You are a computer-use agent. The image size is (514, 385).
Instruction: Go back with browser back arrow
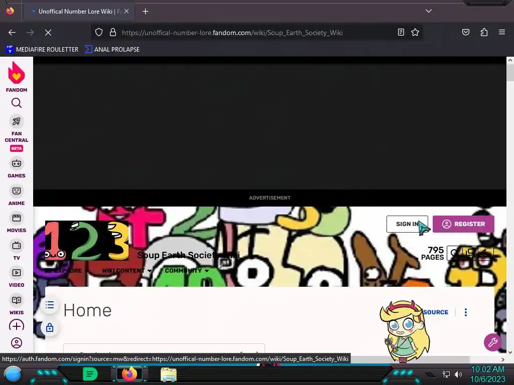click(x=12, y=33)
